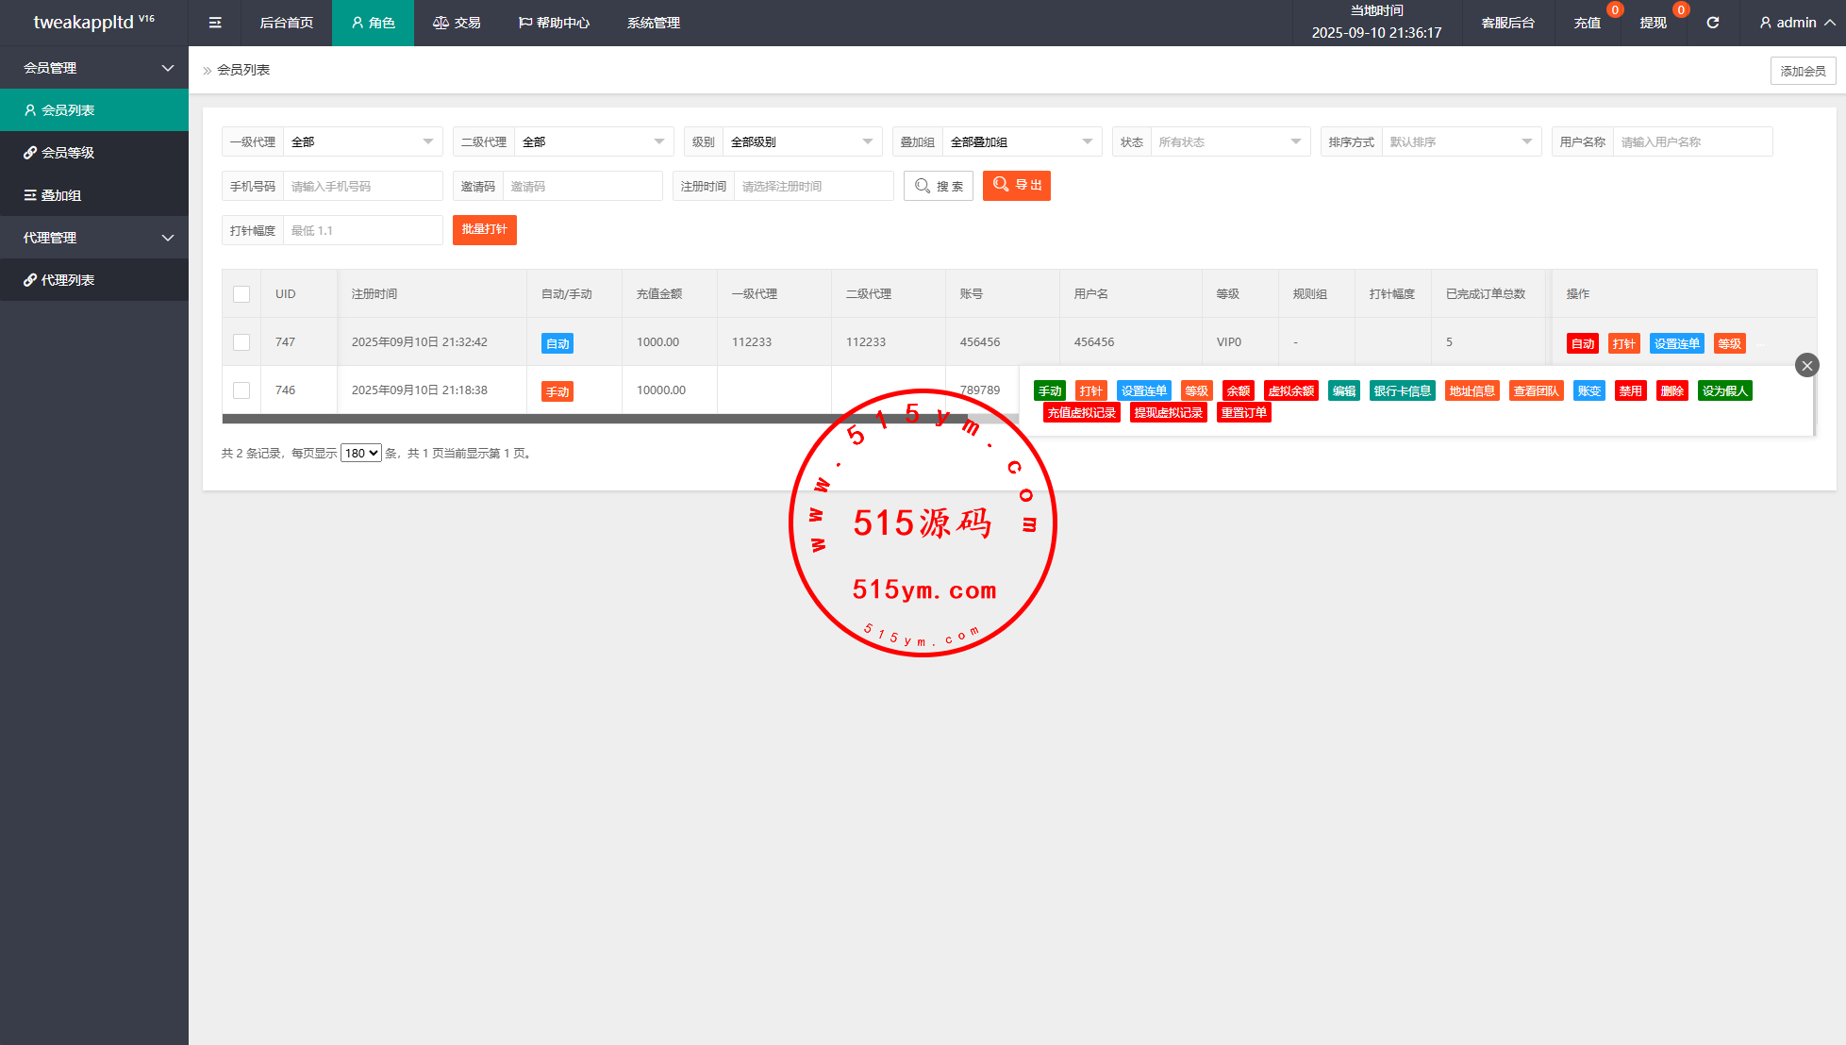Click the 添加会员 button
This screenshot has width=1846, height=1045.
[x=1802, y=71]
